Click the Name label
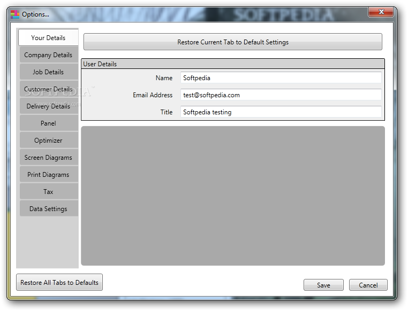408x311 pixels. pos(164,78)
